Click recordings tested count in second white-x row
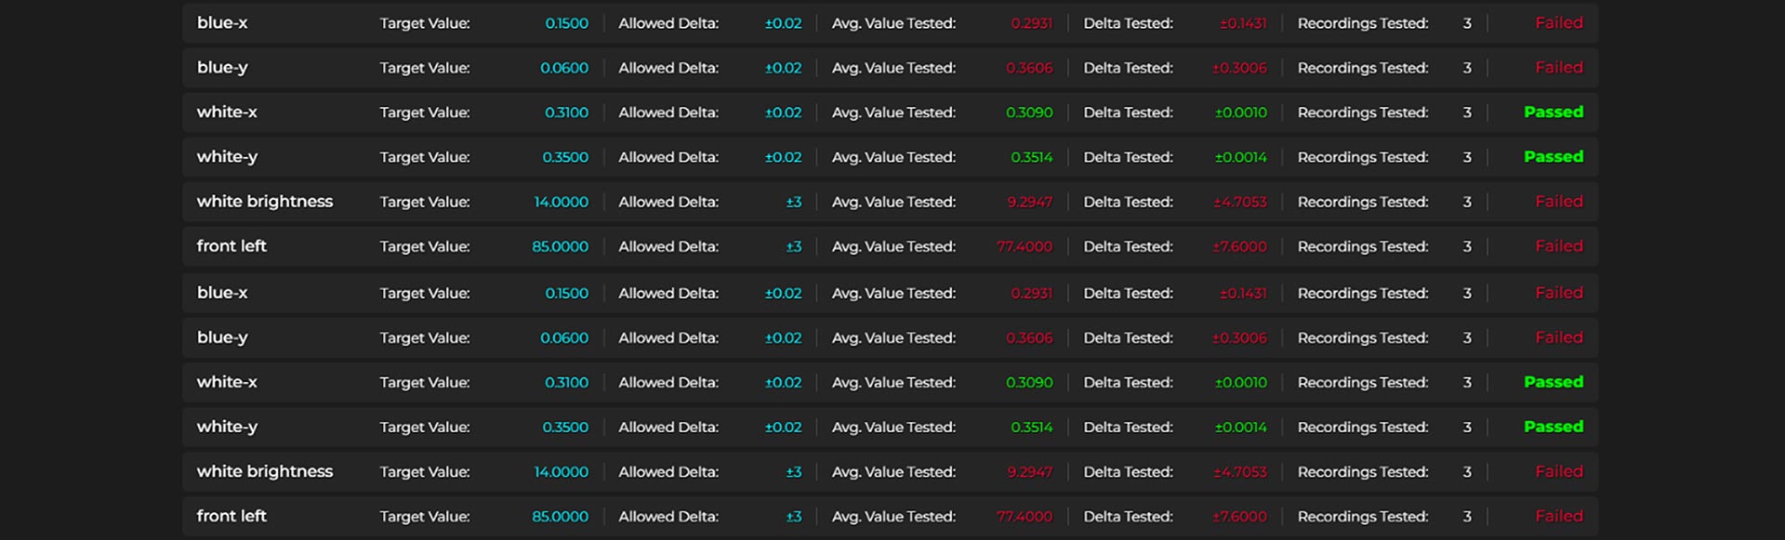Image resolution: width=1785 pixels, height=540 pixels. [x=1467, y=382]
